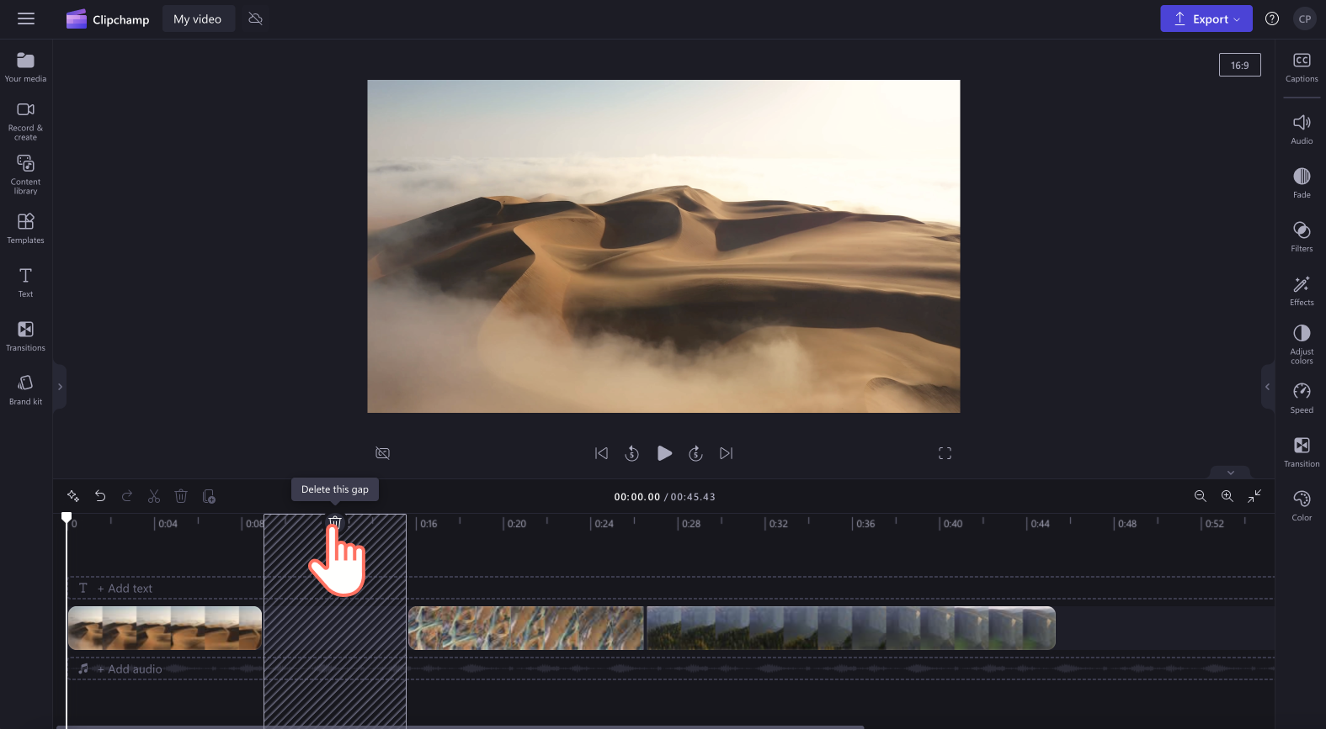
Task: Expand the right property panel arrow
Action: (1267, 387)
